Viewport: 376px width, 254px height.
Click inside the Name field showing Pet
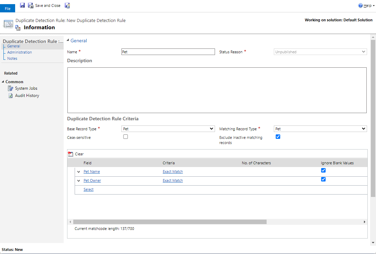[x=168, y=52]
